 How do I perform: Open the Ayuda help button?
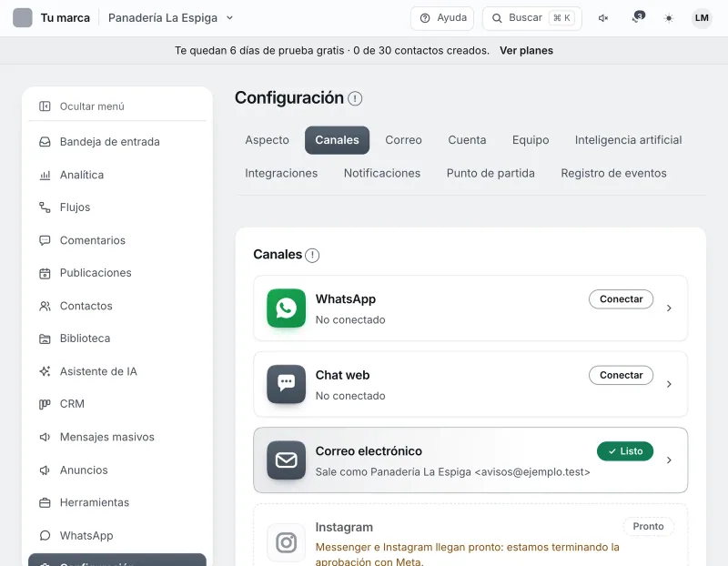coord(442,18)
